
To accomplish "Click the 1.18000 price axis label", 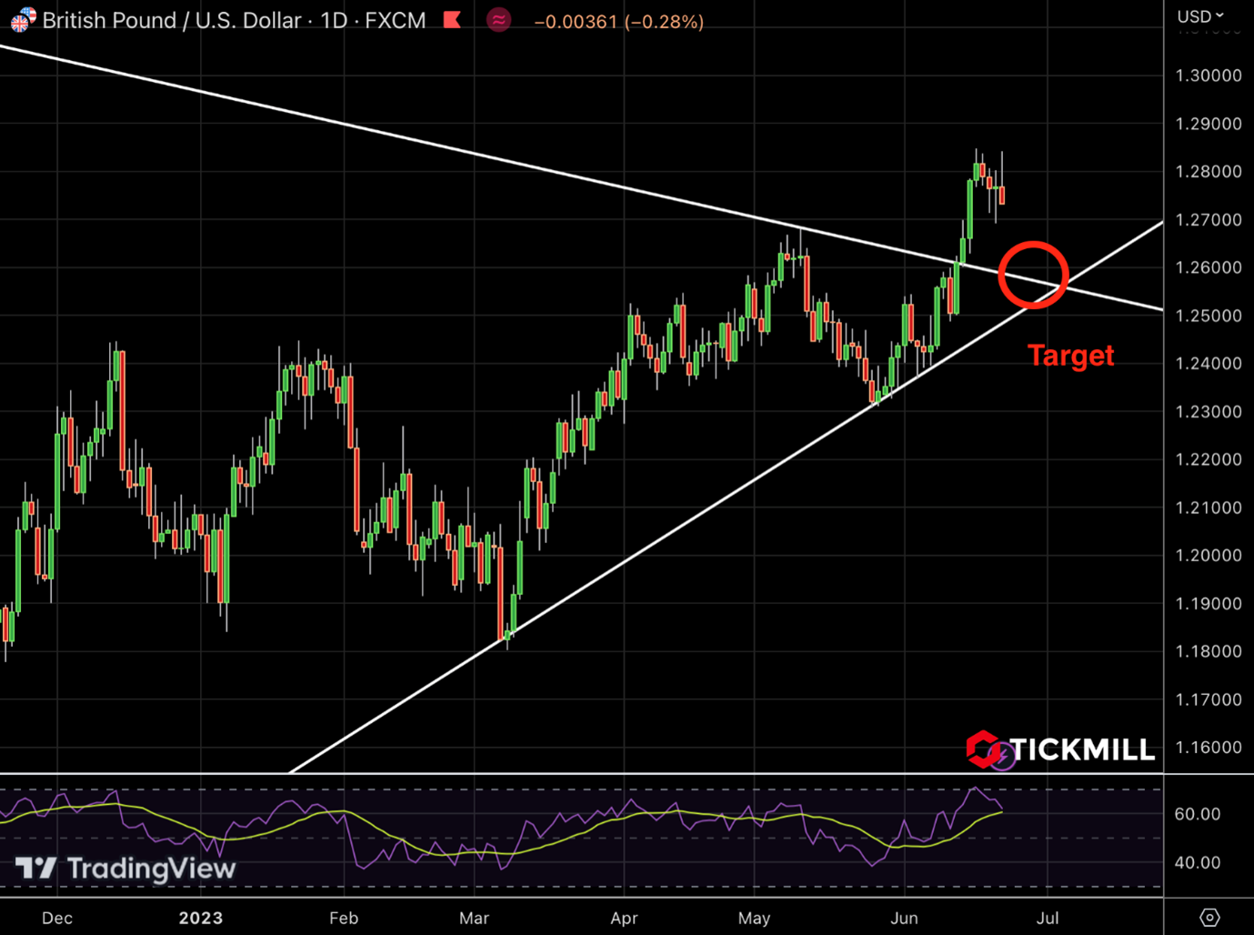I will pyautogui.click(x=1209, y=651).
